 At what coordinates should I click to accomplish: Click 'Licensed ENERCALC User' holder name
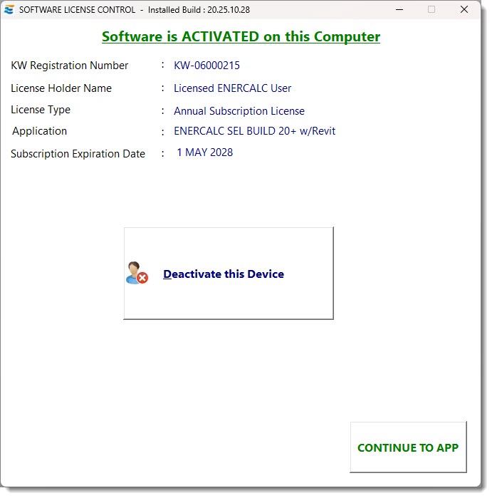point(232,88)
